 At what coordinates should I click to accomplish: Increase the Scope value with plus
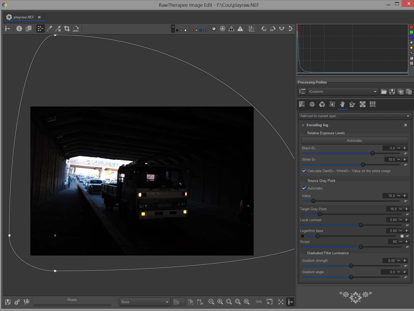click(406, 242)
